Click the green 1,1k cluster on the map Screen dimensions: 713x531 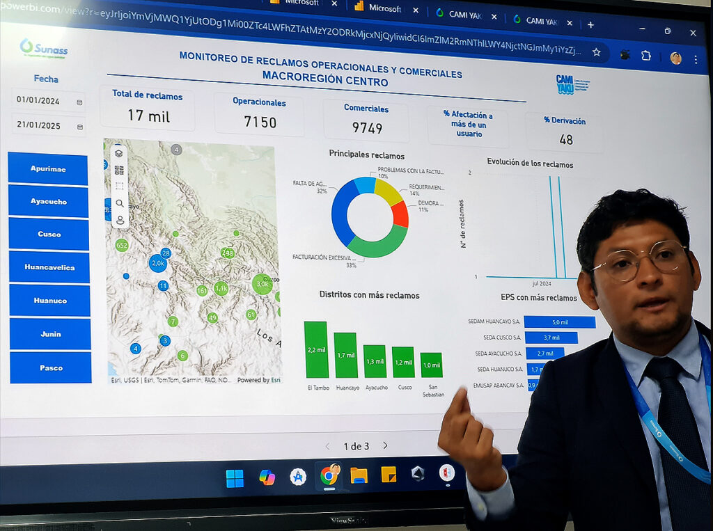pos(221,288)
